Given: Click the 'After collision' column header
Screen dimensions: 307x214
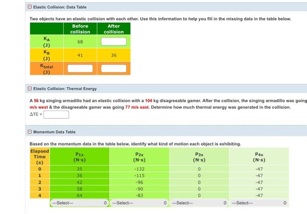Looking at the screenshot, I should [114, 29].
